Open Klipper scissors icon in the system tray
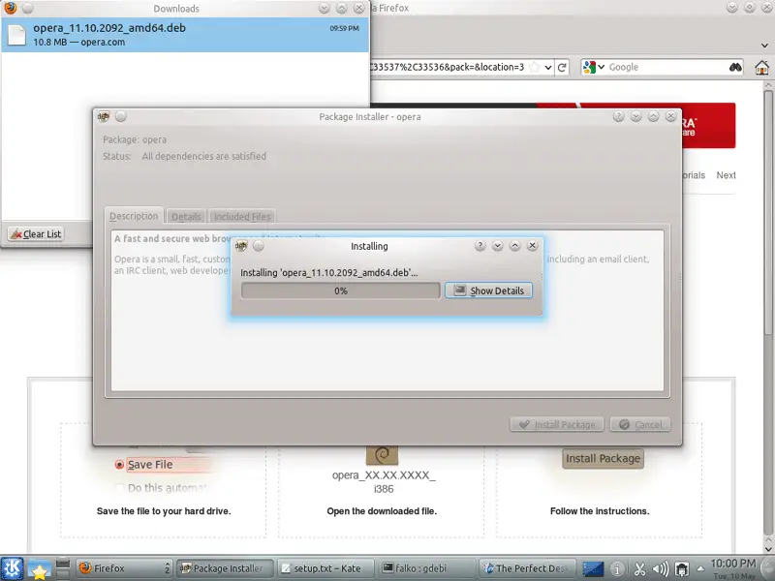The width and height of the screenshot is (775, 581). pyautogui.click(x=639, y=569)
